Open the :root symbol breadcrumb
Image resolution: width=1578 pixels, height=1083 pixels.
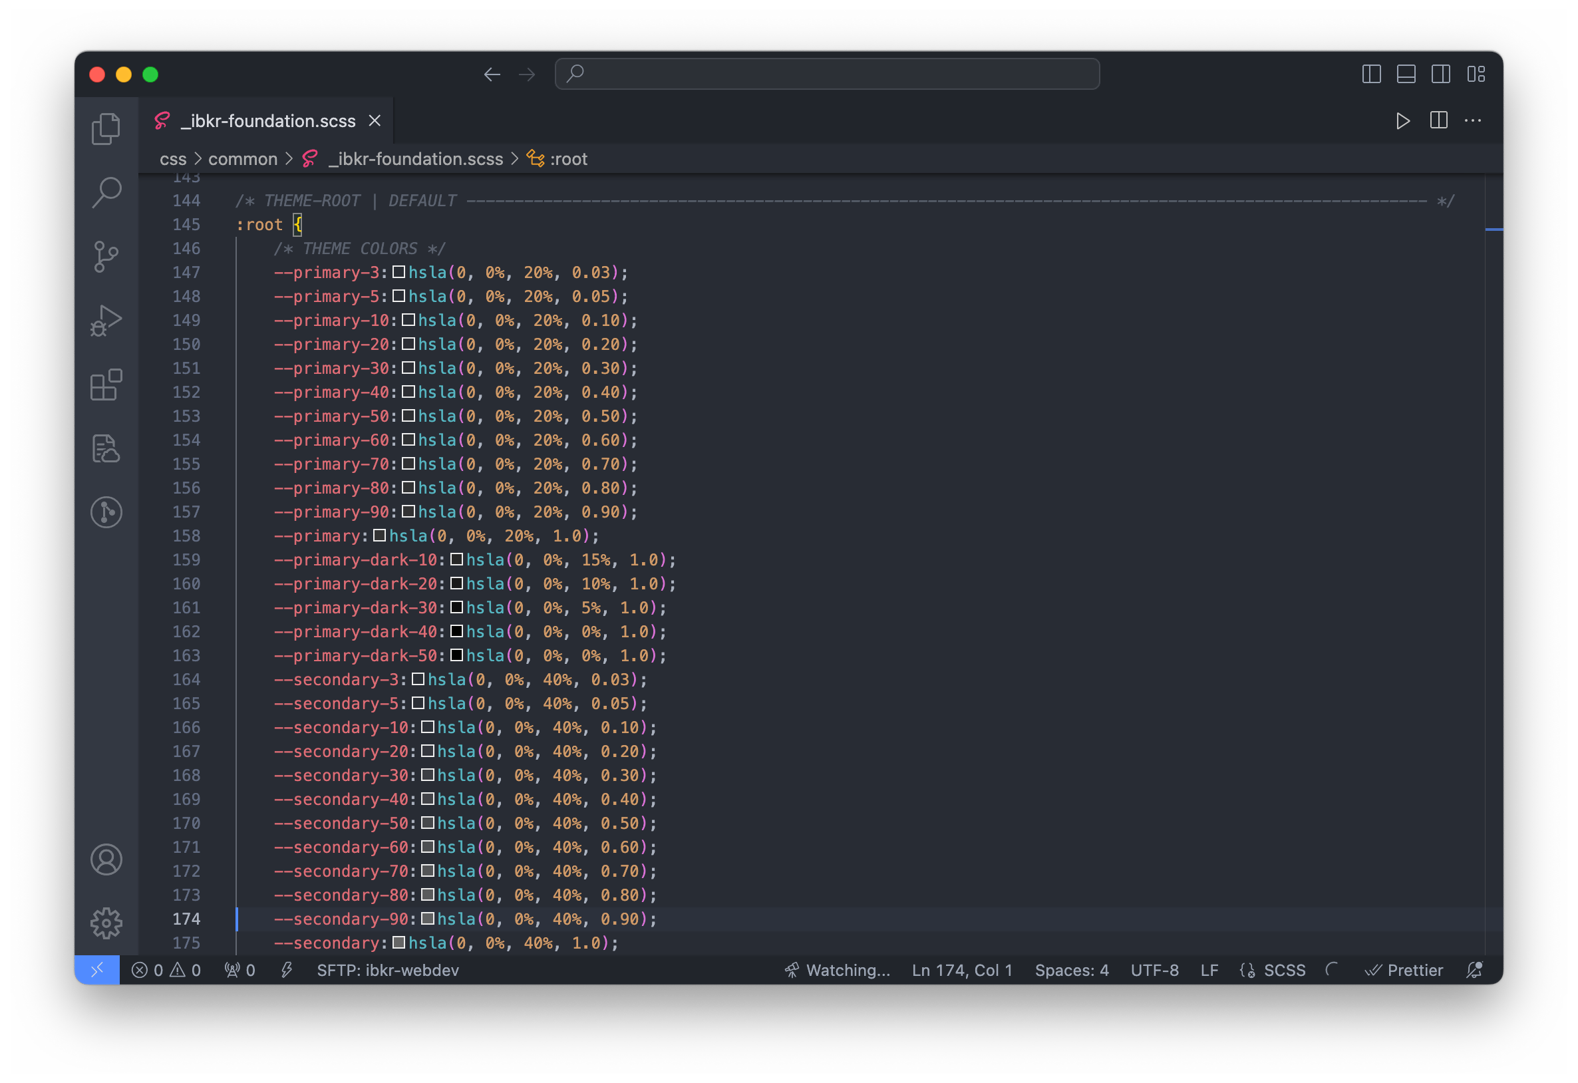click(x=568, y=159)
